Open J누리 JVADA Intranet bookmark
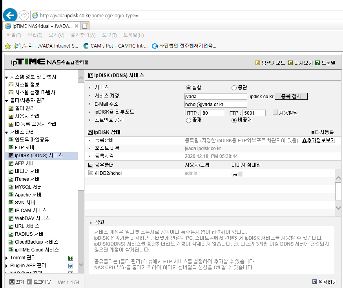 pyautogui.click(x=46, y=46)
